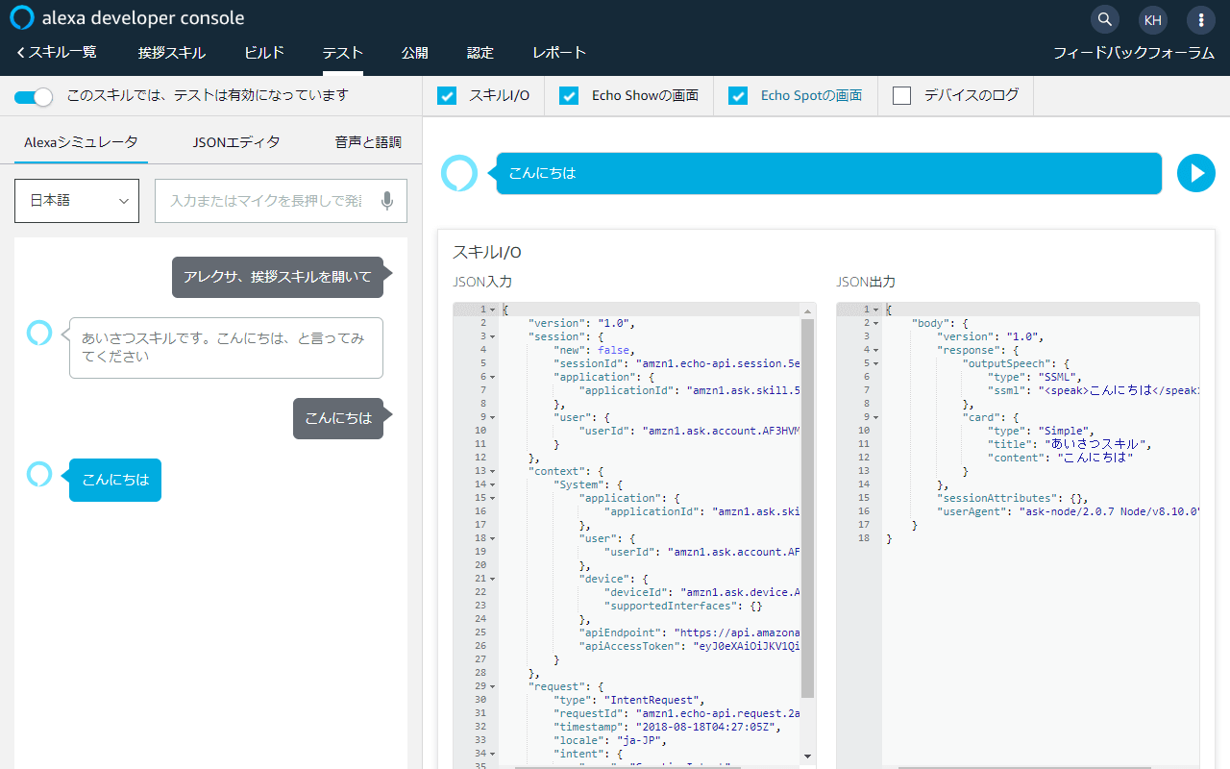Screen dimensions: 1230x769
Task: Click the Alexa ring icon beside top response
Action: (x=459, y=173)
